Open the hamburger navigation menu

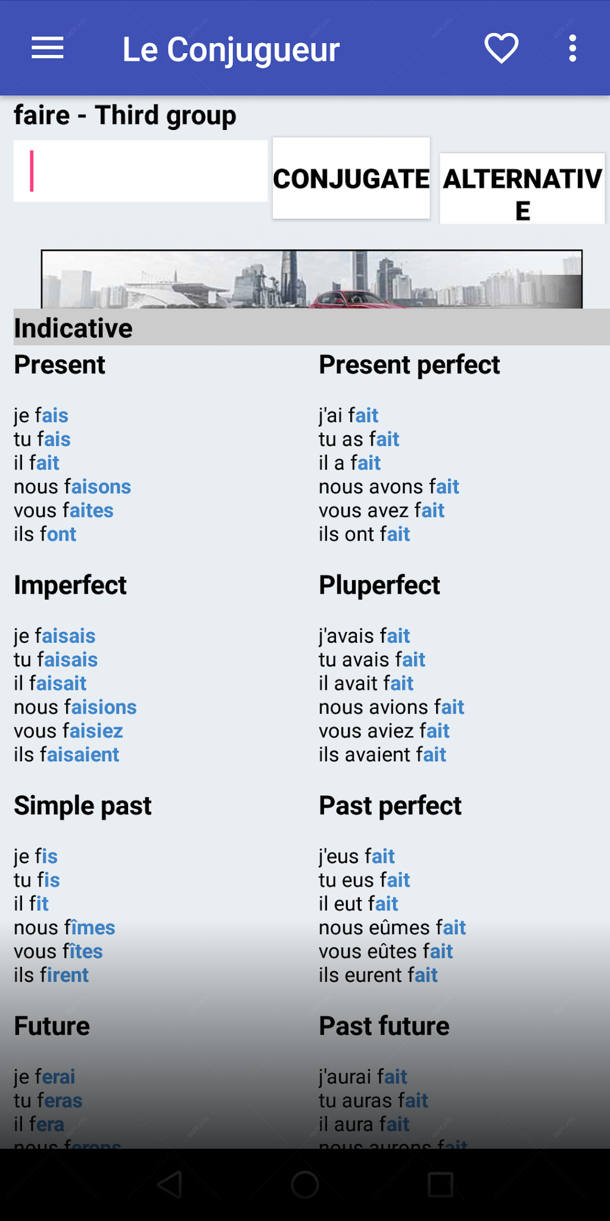point(48,48)
